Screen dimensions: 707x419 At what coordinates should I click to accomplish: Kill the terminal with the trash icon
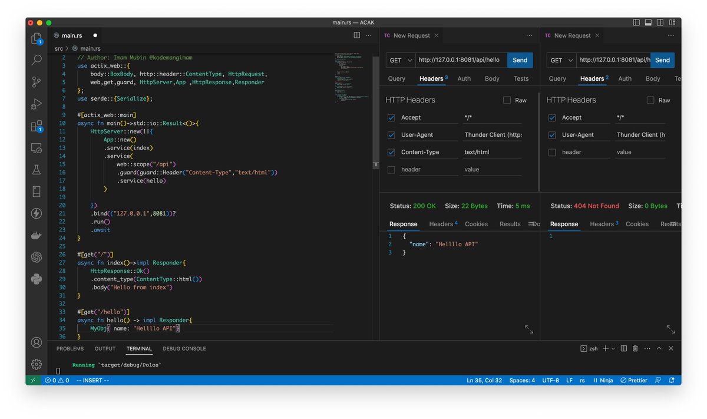(635, 348)
